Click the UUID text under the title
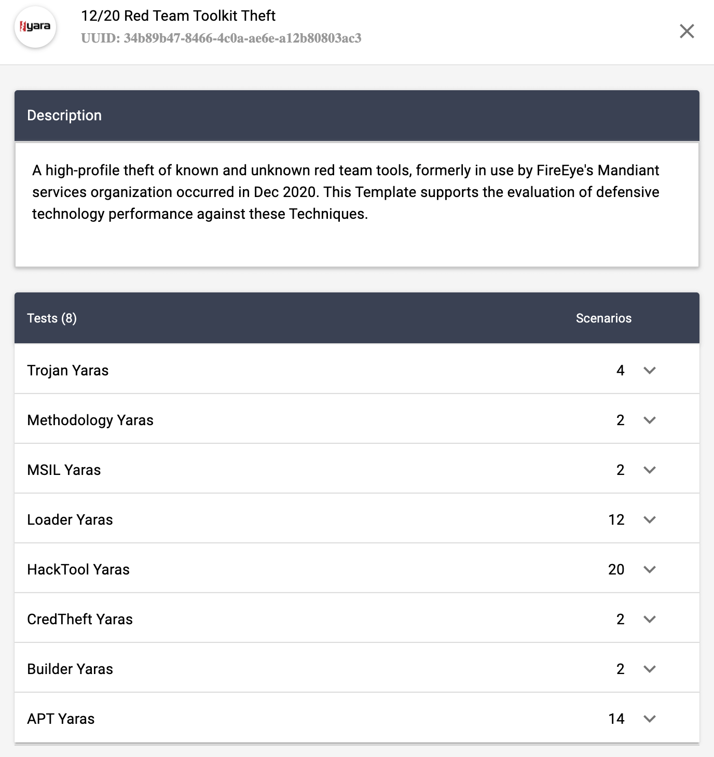The image size is (714, 757). [221, 38]
